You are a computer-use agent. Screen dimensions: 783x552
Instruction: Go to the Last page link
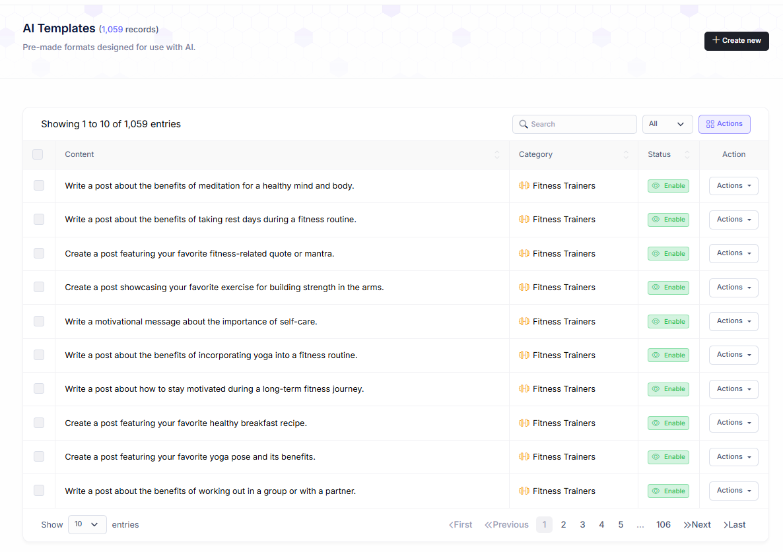[x=735, y=525]
